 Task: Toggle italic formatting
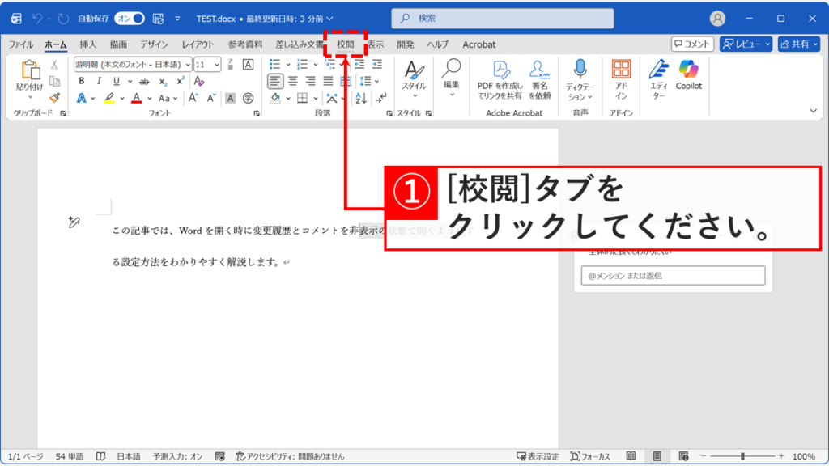pyautogui.click(x=99, y=79)
